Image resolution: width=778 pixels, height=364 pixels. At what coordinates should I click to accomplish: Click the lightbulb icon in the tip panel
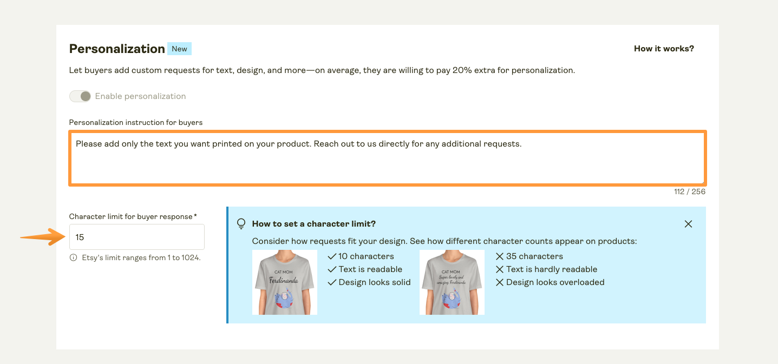coord(241,223)
